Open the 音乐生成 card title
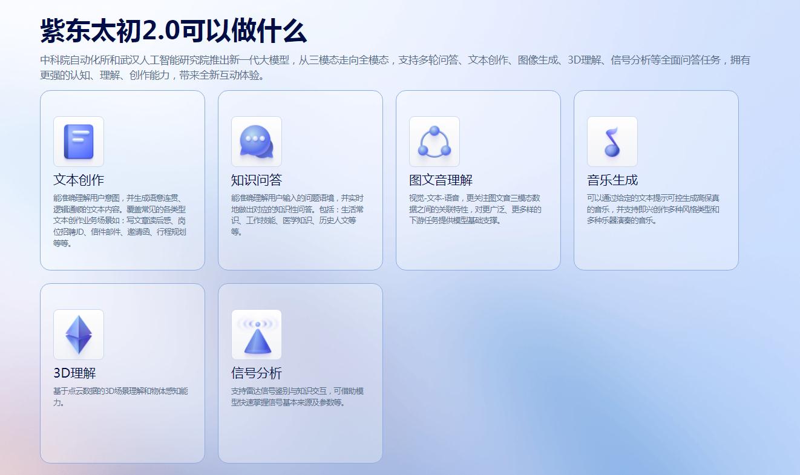Screen dimensions: 800x475 coord(612,180)
